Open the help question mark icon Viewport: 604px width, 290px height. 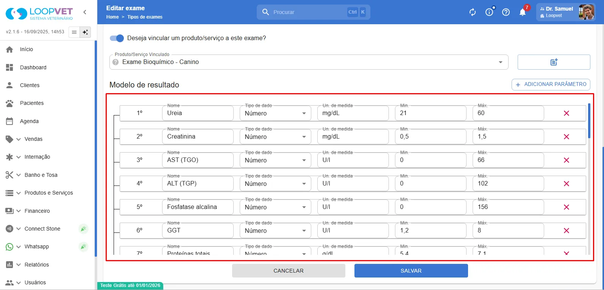[506, 12]
